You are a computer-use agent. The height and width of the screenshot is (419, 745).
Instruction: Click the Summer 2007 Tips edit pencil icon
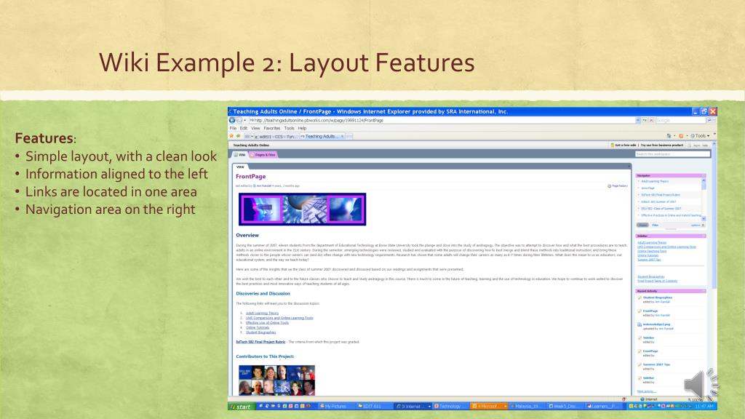640,365
